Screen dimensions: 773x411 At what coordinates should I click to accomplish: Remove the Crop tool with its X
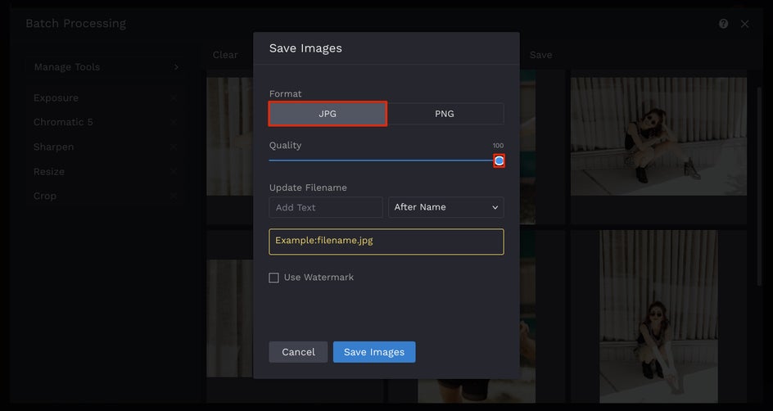point(174,196)
